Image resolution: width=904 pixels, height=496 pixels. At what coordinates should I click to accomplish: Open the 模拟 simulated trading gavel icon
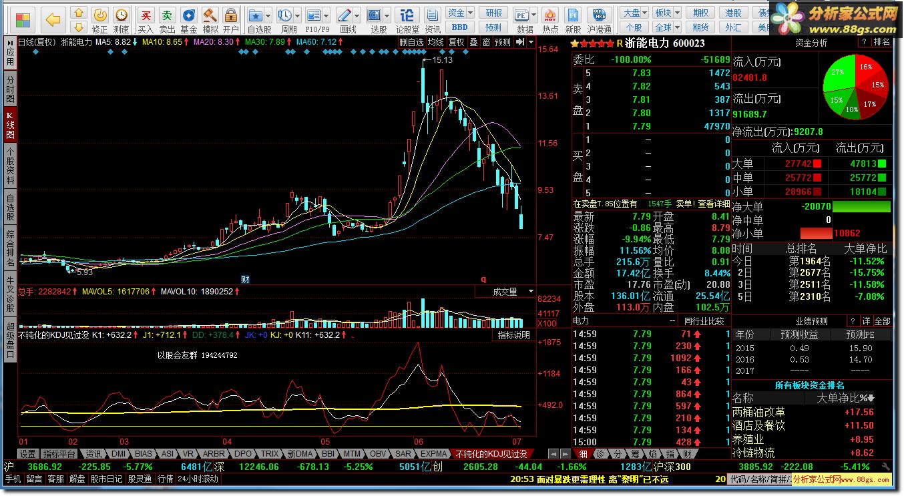(210, 19)
